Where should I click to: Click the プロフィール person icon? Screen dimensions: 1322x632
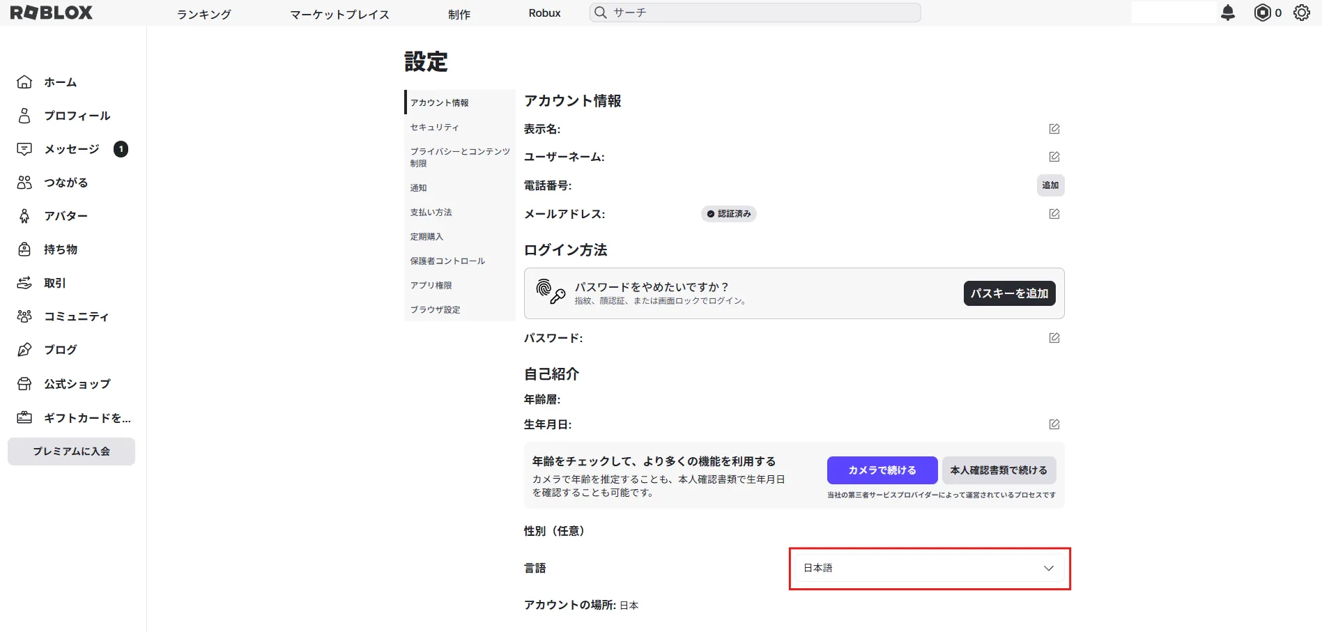point(24,116)
